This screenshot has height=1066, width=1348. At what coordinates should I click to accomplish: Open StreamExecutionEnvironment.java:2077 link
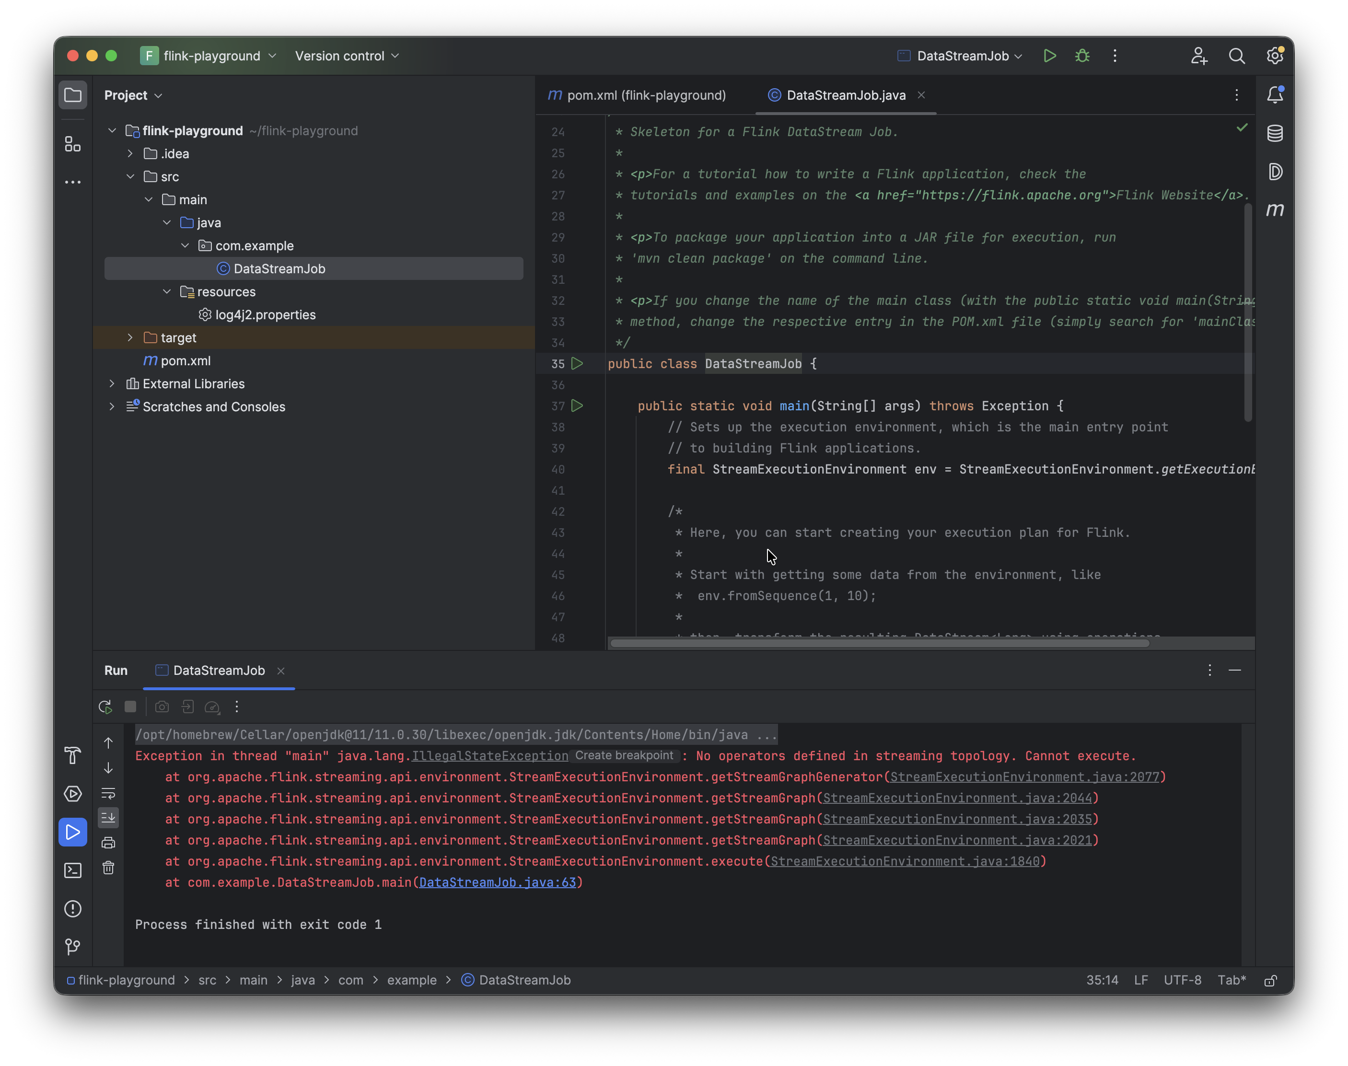(x=1025, y=777)
